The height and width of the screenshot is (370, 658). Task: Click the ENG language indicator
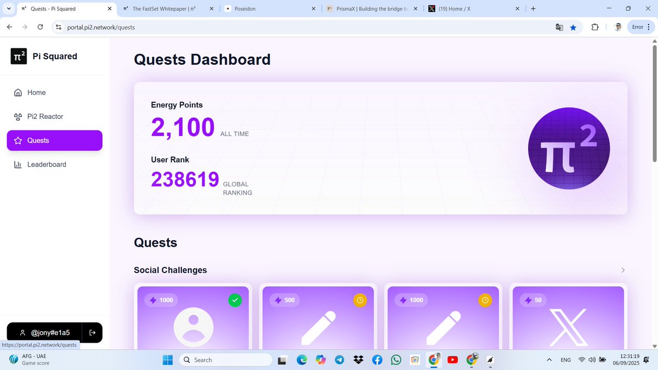click(x=565, y=360)
